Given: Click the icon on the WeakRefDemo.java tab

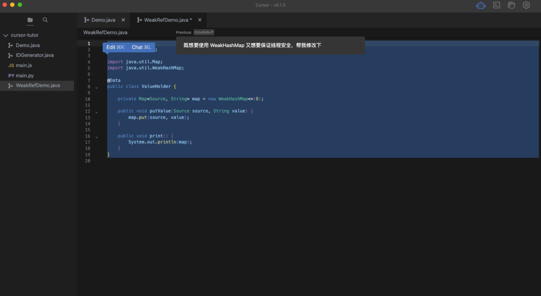Looking at the screenshot, I should click(140, 20).
